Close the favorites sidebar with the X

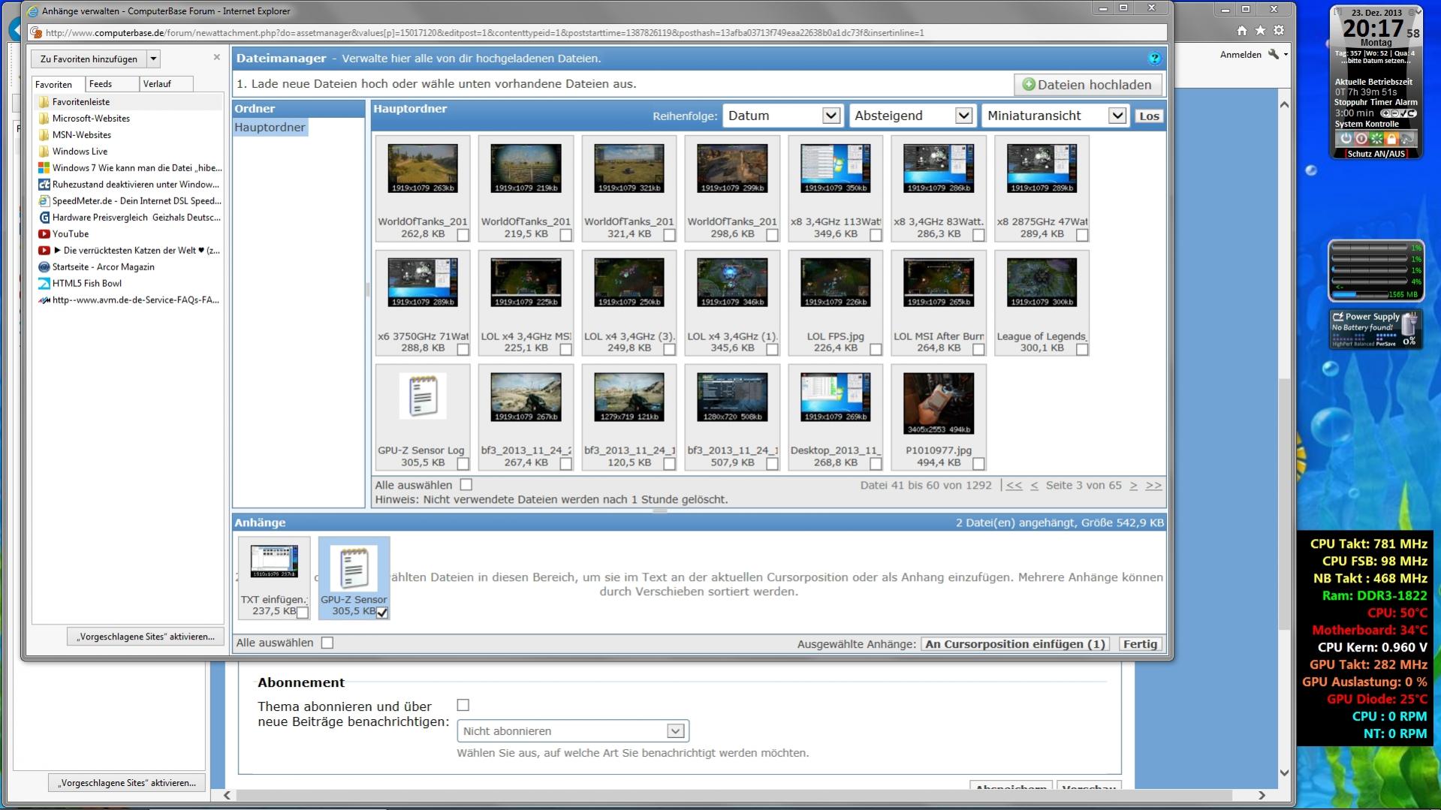click(217, 57)
